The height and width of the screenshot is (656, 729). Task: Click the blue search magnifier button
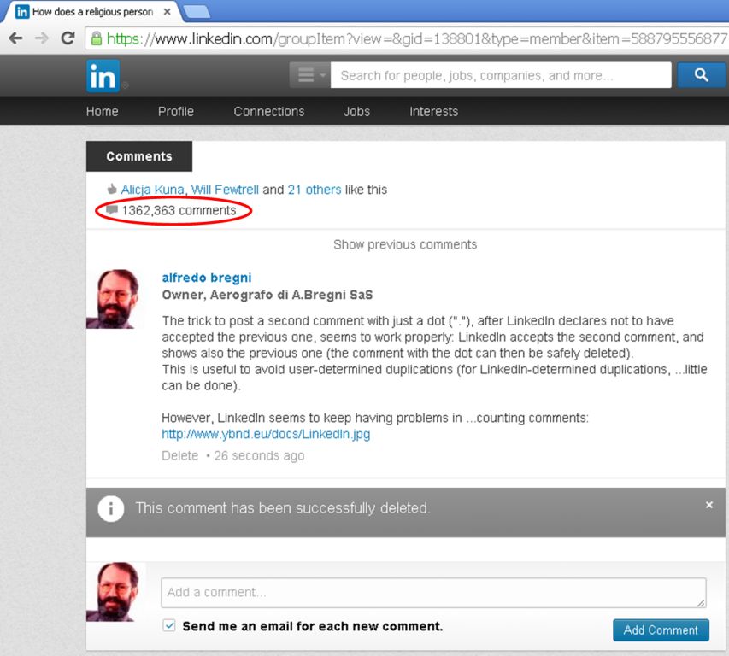[x=701, y=75]
